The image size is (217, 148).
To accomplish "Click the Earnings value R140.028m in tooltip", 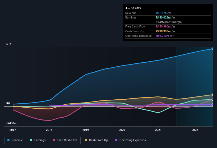I will point(164,17).
